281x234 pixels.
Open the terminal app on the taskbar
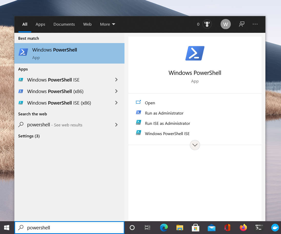point(259,228)
